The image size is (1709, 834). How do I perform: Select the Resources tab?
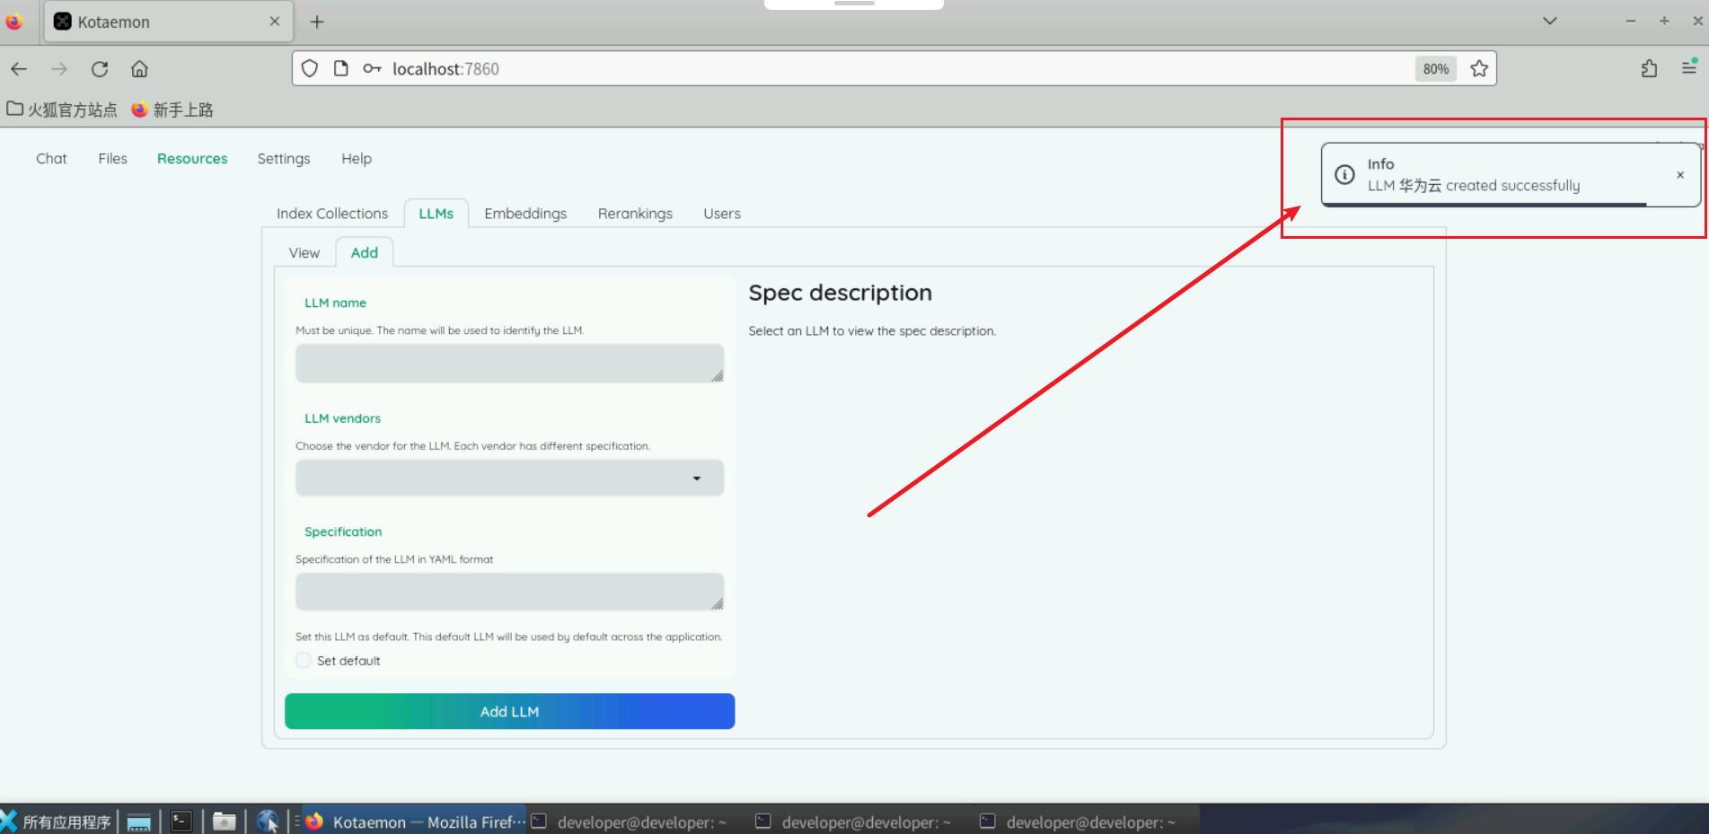point(192,159)
